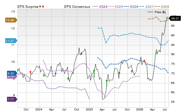Click the light purple 9.14 value tag
Screen dimensions: 186x111
pos(12,77)
